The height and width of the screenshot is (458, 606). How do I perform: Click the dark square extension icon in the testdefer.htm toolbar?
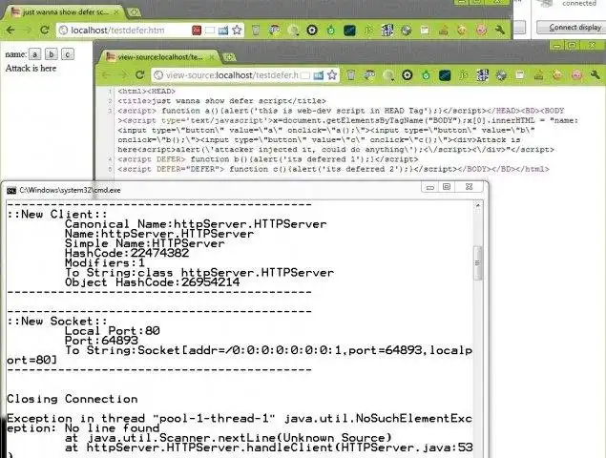click(349, 31)
